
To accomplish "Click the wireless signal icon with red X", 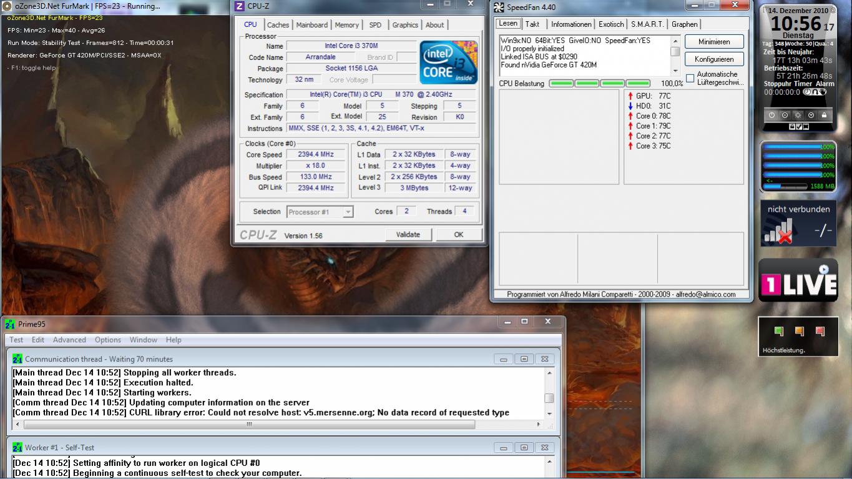I will [779, 231].
